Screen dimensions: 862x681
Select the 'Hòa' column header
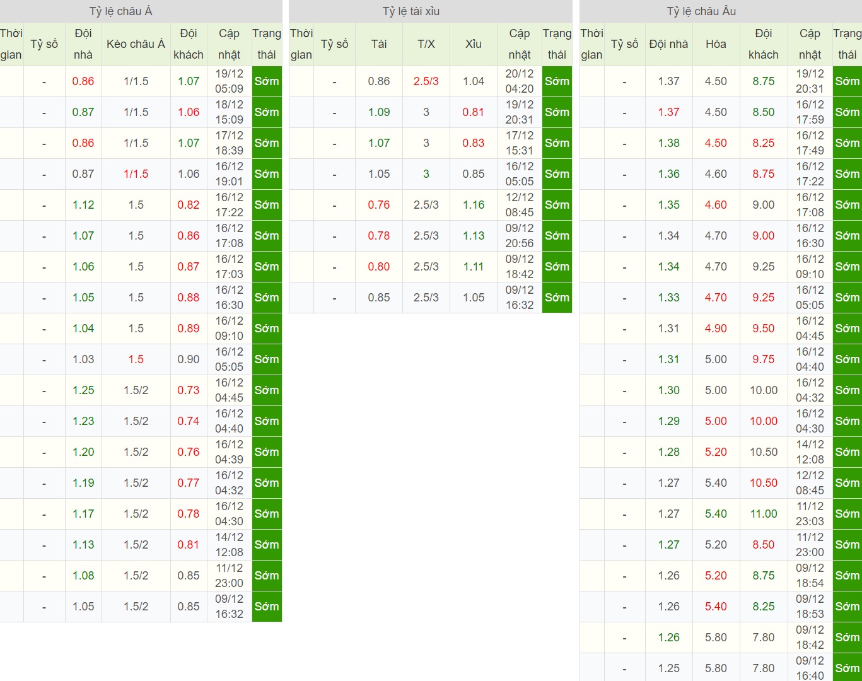click(x=716, y=44)
